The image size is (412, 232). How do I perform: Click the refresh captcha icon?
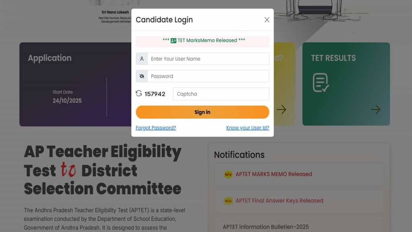click(x=139, y=93)
